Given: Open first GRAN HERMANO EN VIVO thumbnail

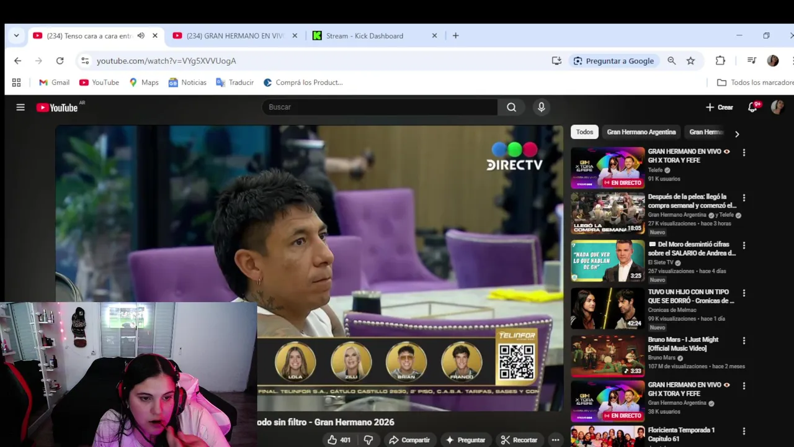Looking at the screenshot, I should coord(607,168).
